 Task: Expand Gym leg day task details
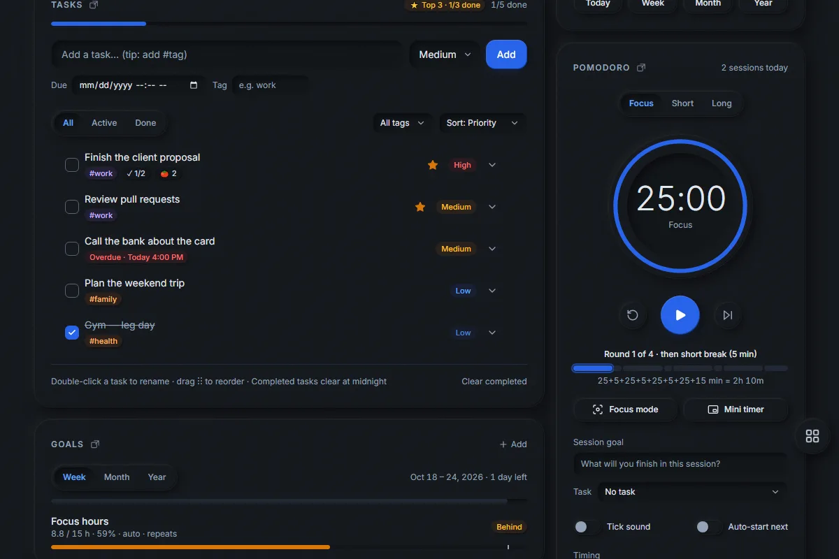pos(492,333)
